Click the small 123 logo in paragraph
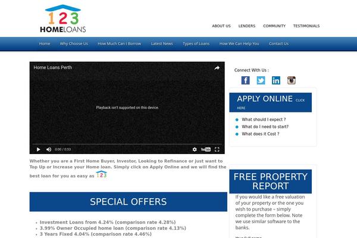This screenshot has height=238, width=357. click(x=102, y=174)
